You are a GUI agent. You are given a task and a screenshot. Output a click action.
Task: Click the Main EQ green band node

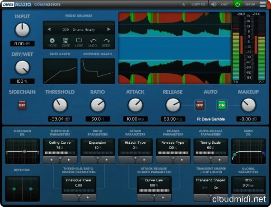234,155
